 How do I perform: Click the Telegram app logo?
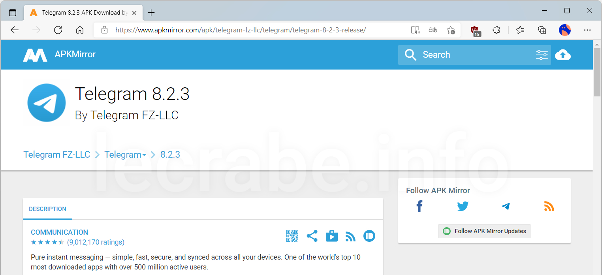tap(47, 103)
